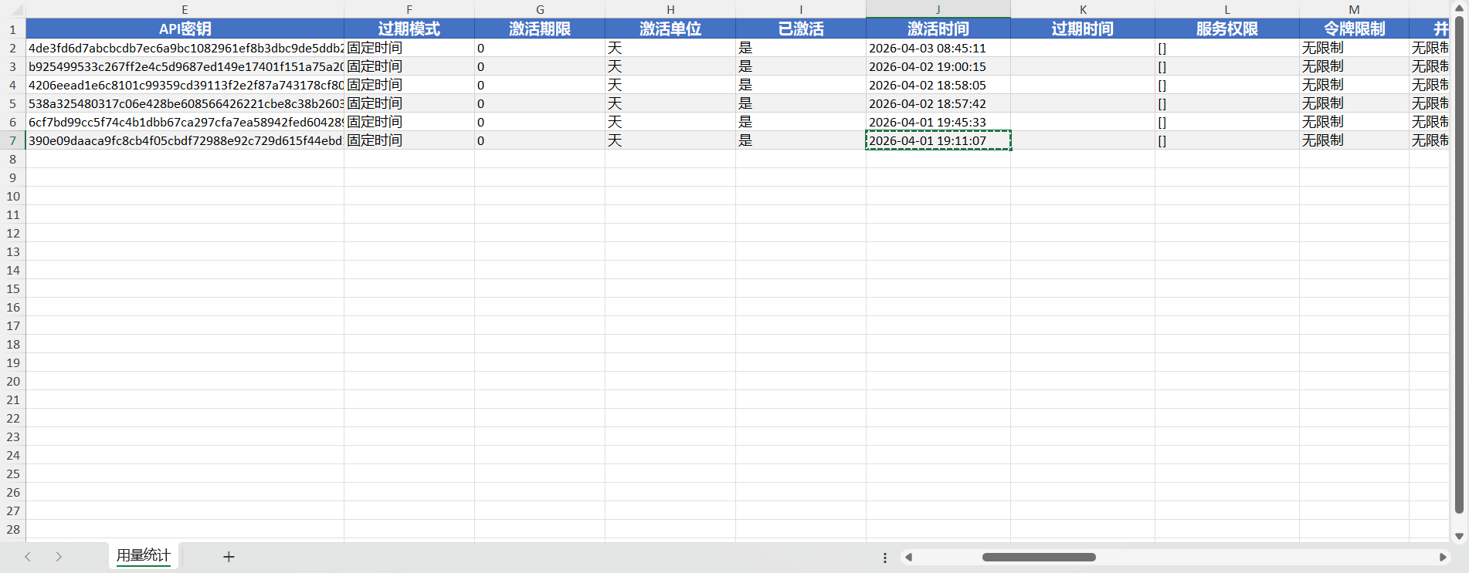Click the API密钥 header cell
The height and width of the screenshot is (573, 1469).
pyautogui.click(x=185, y=29)
